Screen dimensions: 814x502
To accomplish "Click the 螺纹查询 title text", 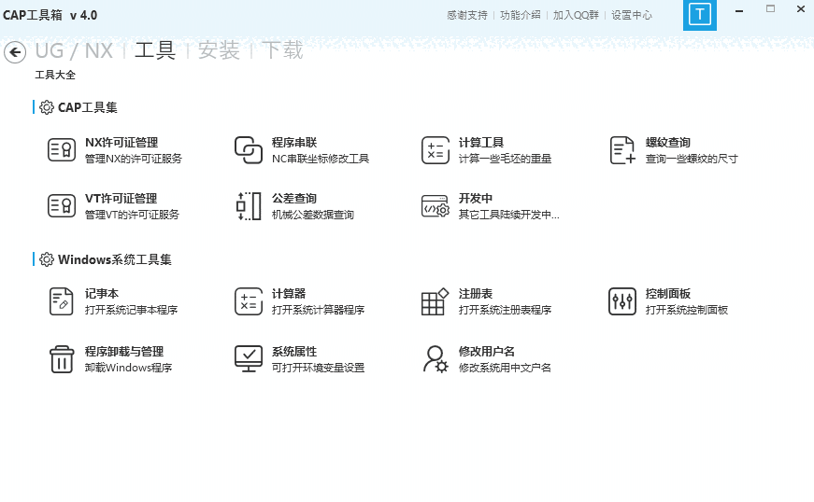I will click(x=668, y=143).
